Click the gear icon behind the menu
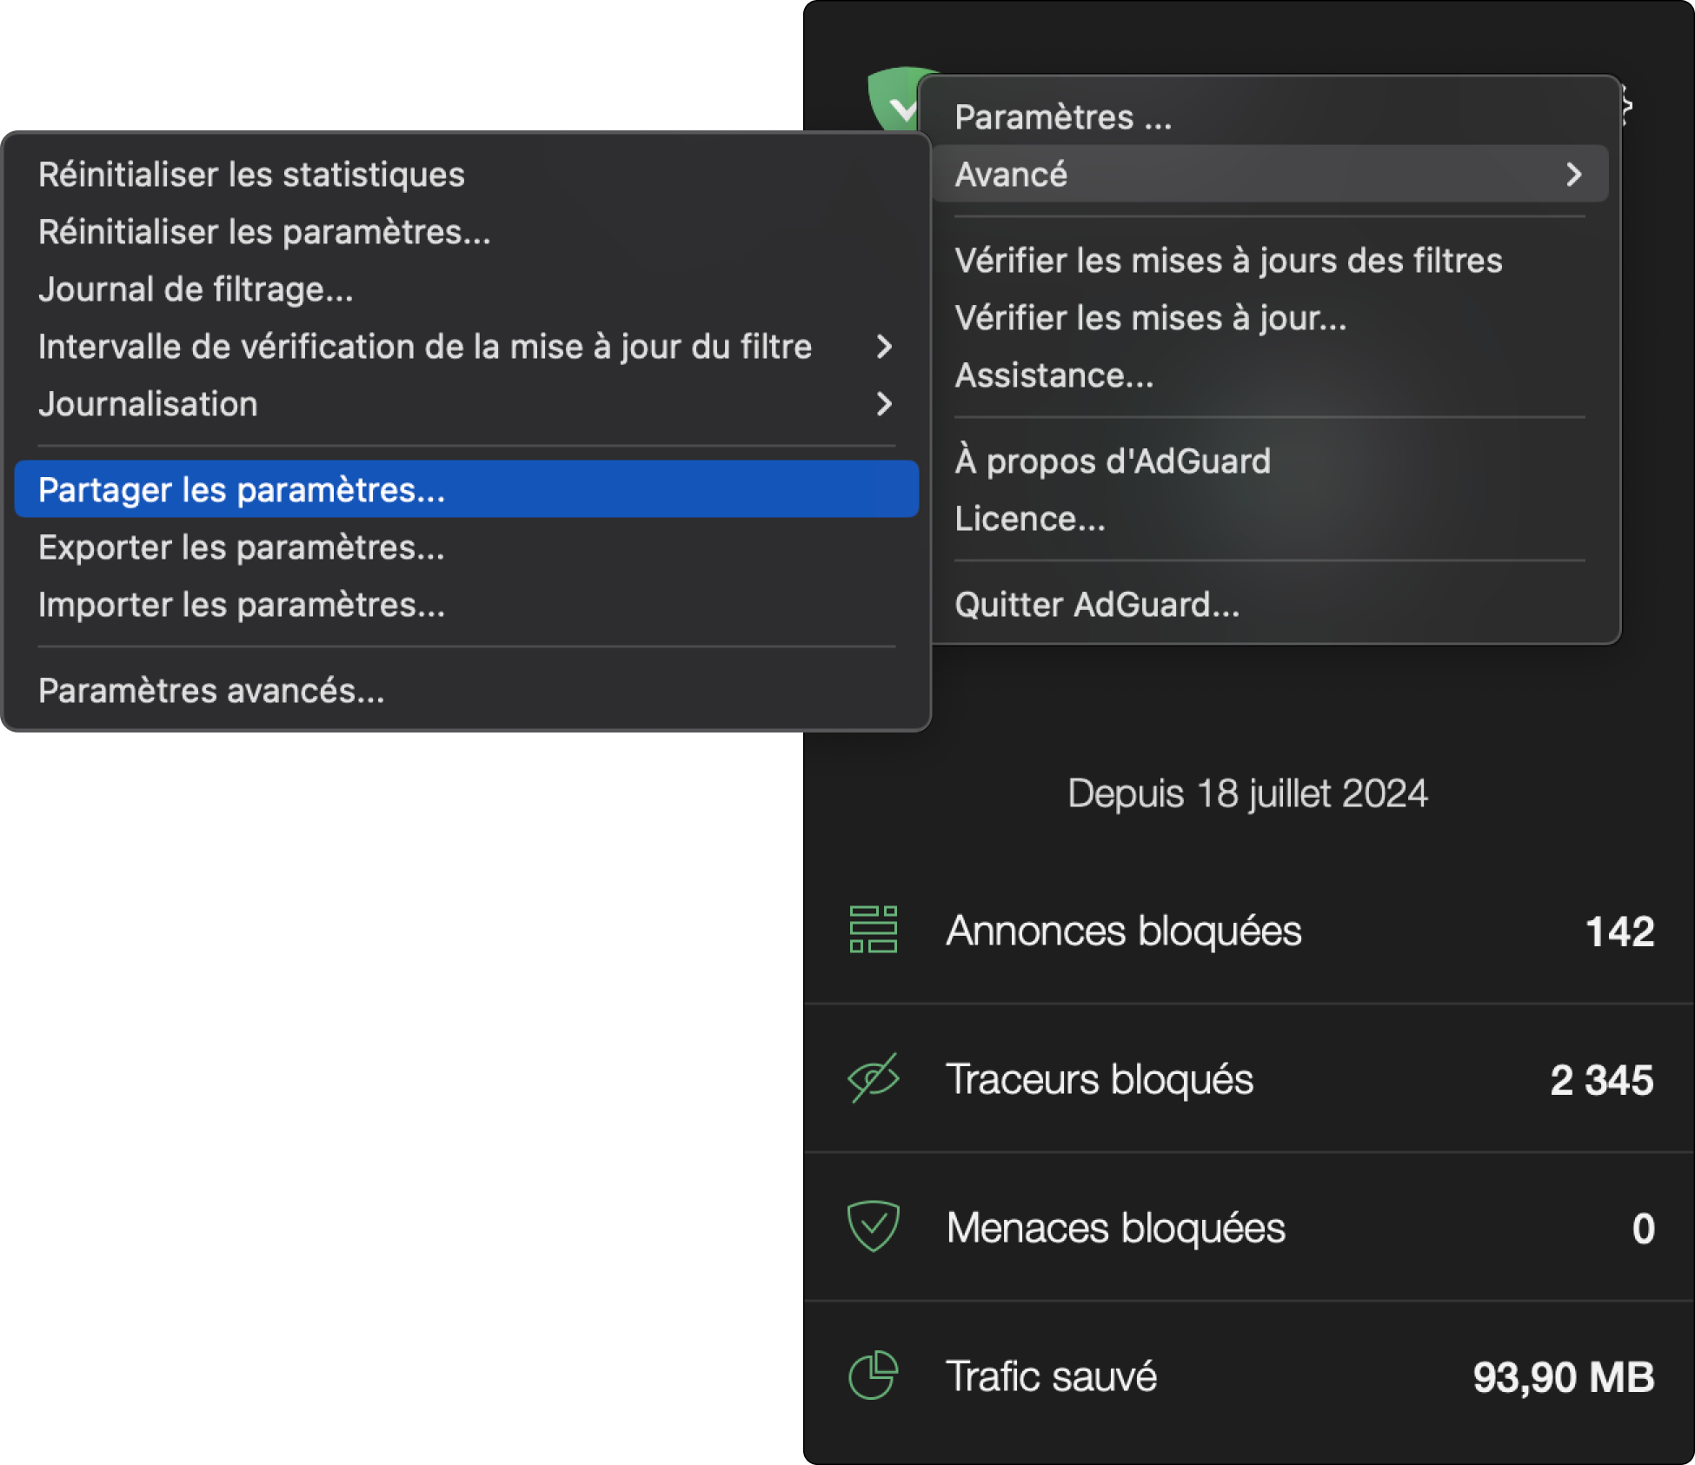Screen dimensions: 1695x1465 coord(1627,105)
